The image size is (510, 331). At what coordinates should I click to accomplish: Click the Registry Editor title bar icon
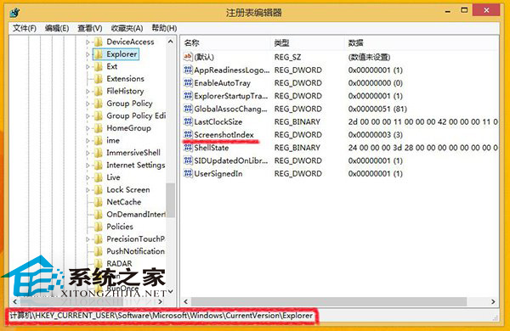[x=14, y=13]
